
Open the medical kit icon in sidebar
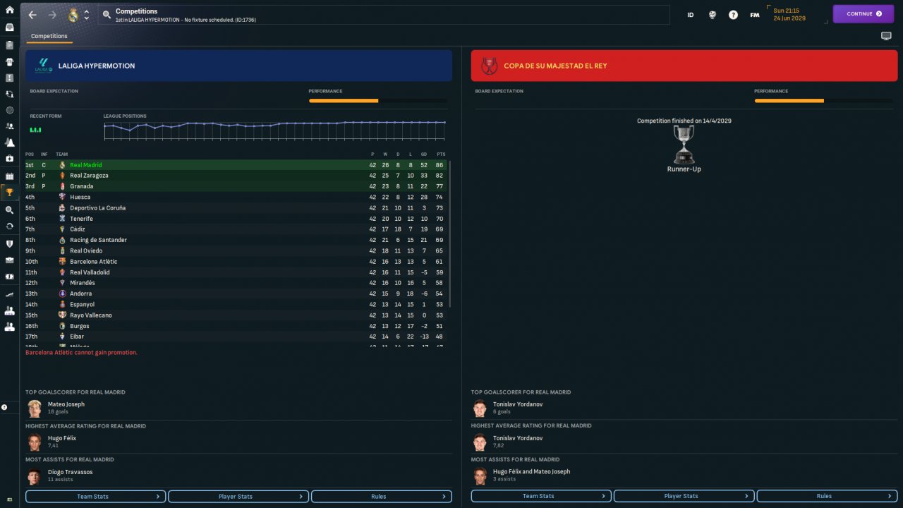[10, 159]
